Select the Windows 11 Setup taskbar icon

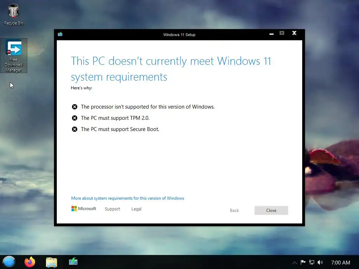click(73, 261)
